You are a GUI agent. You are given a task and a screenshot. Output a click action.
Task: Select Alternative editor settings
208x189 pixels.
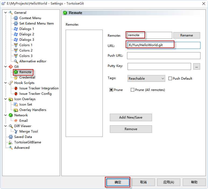(33, 61)
